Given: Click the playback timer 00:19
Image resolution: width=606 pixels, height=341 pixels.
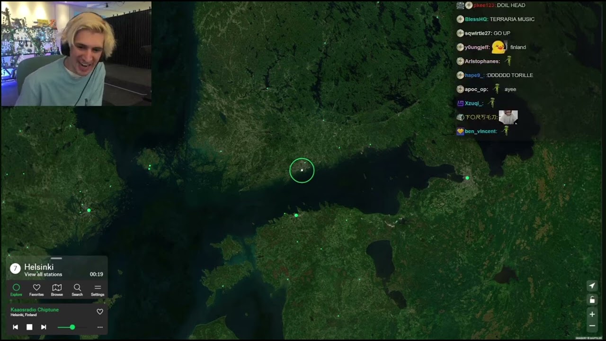Looking at the screenshot, I should 97,274.
